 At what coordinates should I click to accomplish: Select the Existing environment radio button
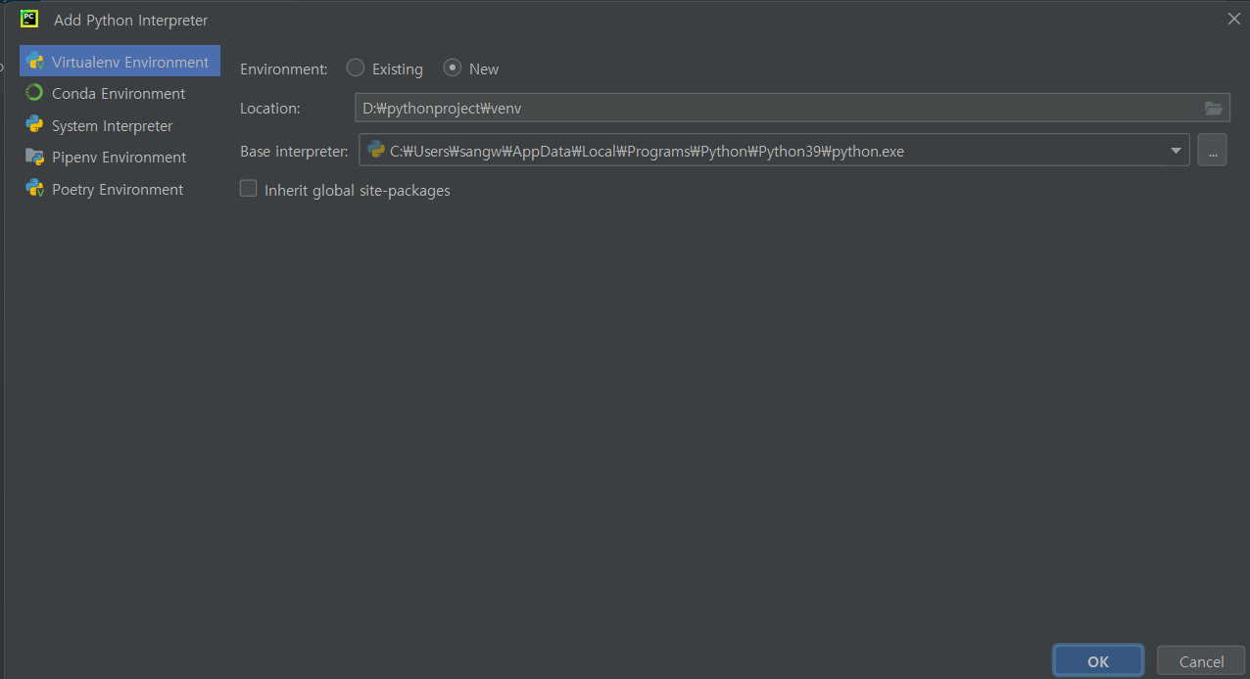(x=356, y=68)
